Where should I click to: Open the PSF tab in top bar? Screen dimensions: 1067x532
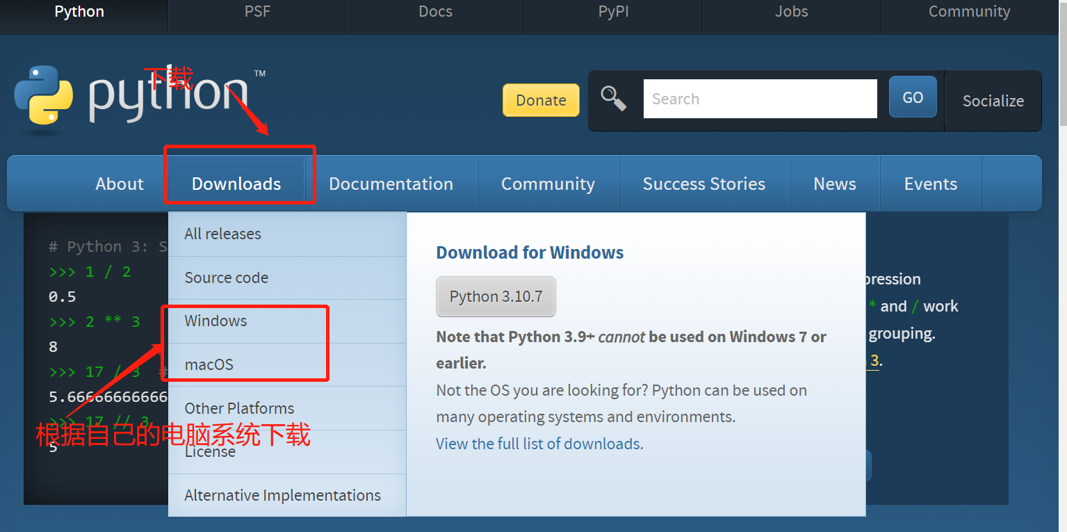(257, 12)
